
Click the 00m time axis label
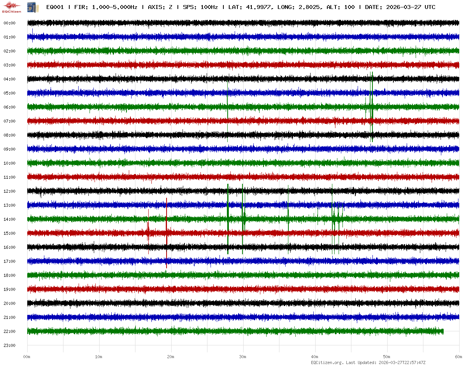coord(27,357)
